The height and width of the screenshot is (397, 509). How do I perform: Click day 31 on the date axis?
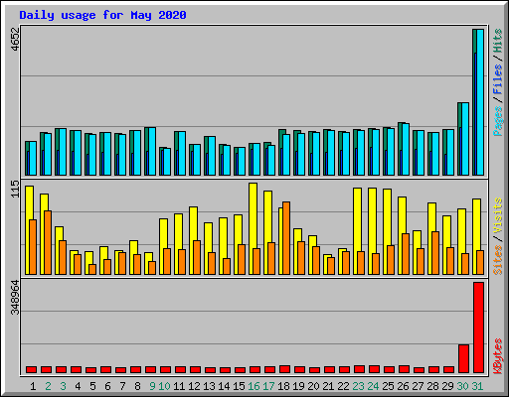point(477,386)
